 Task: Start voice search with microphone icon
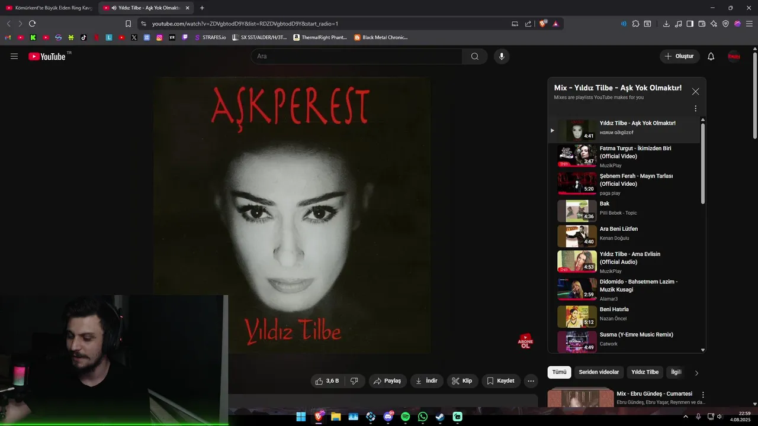coord(502,56)
